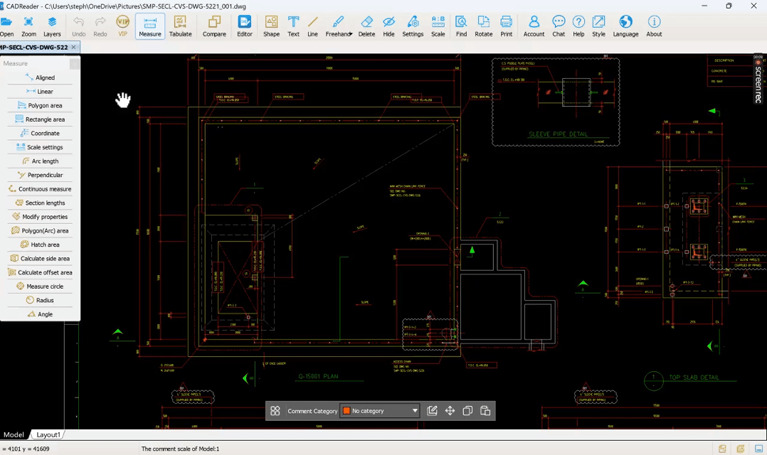Expand the Freehand tool dropdown arrow

(350, 34)
